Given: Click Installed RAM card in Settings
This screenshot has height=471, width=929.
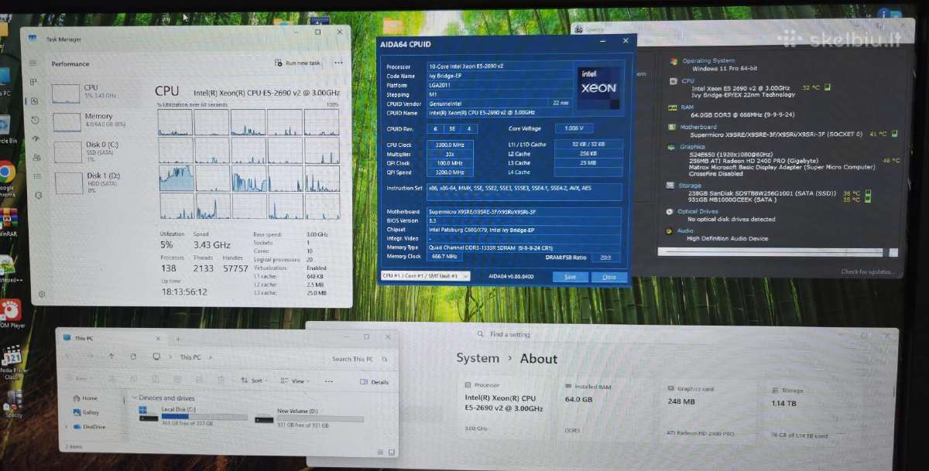Looking at the screenshot, I should click(x=609, y=408).
